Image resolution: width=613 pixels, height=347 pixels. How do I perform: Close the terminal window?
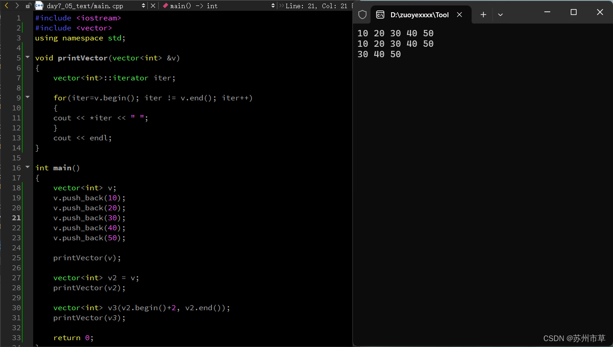tap(600, 12)
